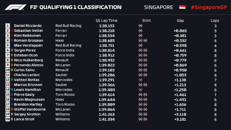The width and height of the screenshot is (231, 130).
Task: Click Nico Hulkenberg's yellow team color bar
Action: tap(12, 60)
